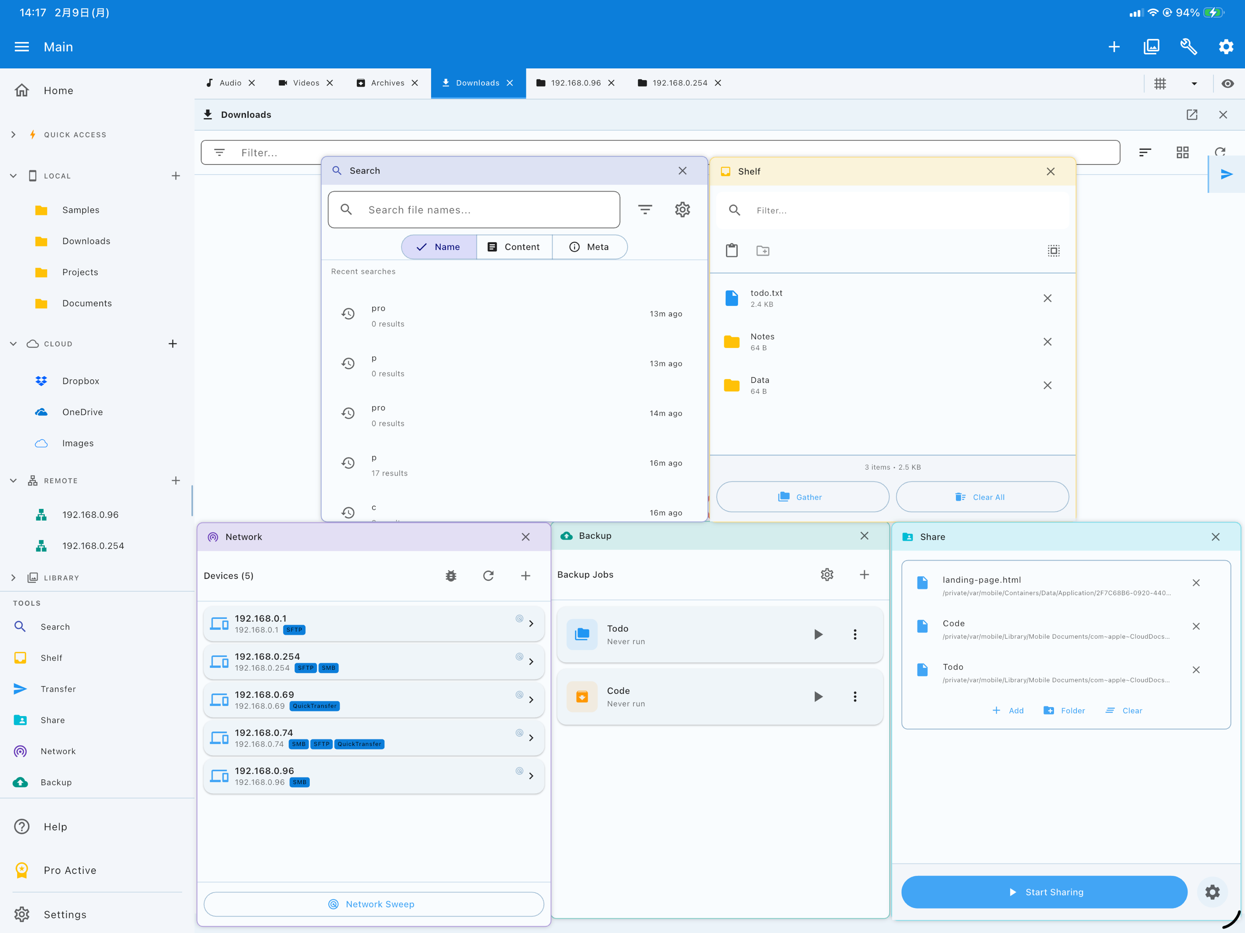Viewport: 1245px width, 933px height.
Task: Run a Network Sweep
Action: (x=373, y=904)
